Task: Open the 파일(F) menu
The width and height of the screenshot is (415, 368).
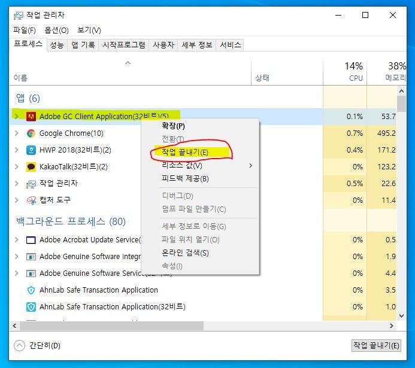Action: [25, 30]
